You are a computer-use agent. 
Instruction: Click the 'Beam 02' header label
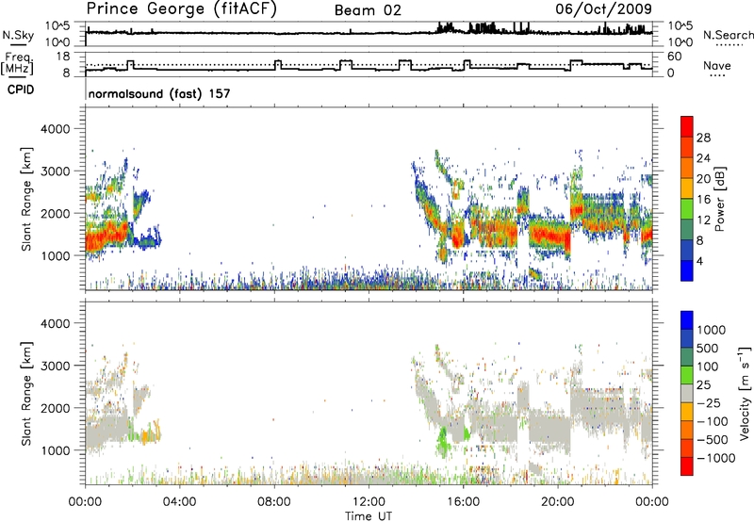pyautogui.click(x=368, y=10)
